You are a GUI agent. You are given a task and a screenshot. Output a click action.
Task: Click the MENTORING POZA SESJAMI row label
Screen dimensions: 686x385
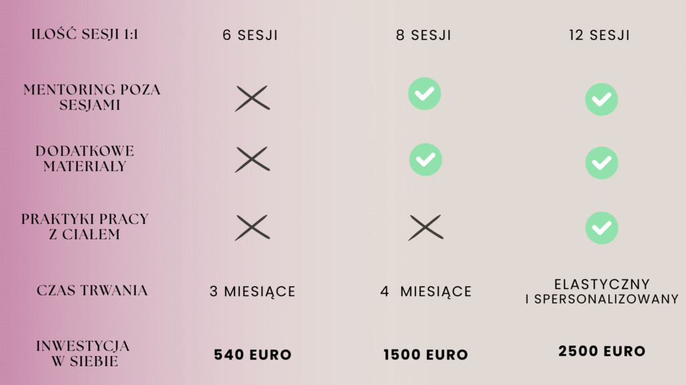tap(91, 98)
